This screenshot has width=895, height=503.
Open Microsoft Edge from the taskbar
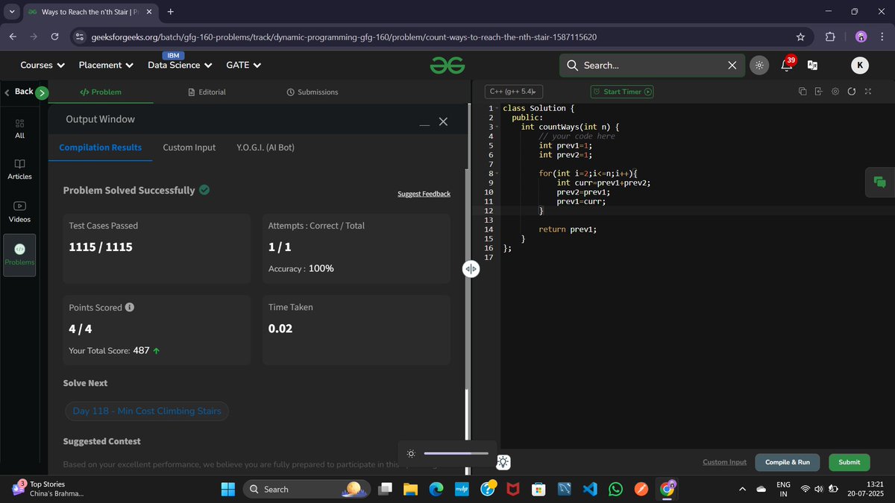pyautogui.click(x=436, y=489)
